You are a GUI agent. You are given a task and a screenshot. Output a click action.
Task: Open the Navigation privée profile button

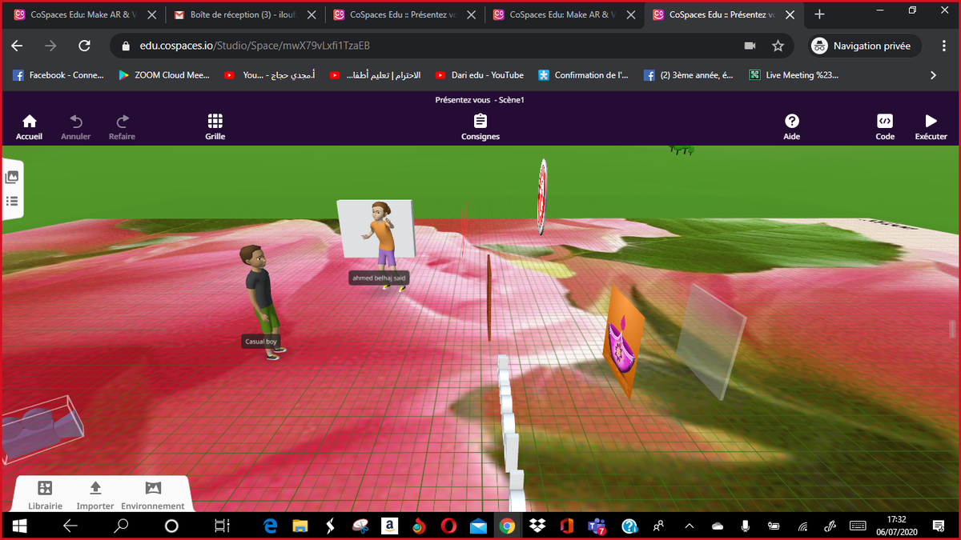click(864, 46)
